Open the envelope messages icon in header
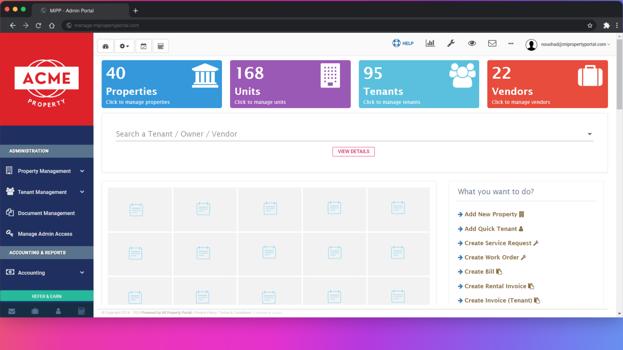Viewport: 623px width, 350px height. (x=492, y=43)
